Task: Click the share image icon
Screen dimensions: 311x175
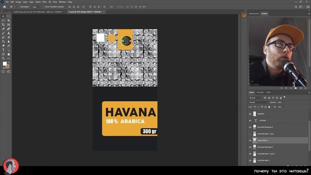Action: pyautogui.click(x=308, y=7)
